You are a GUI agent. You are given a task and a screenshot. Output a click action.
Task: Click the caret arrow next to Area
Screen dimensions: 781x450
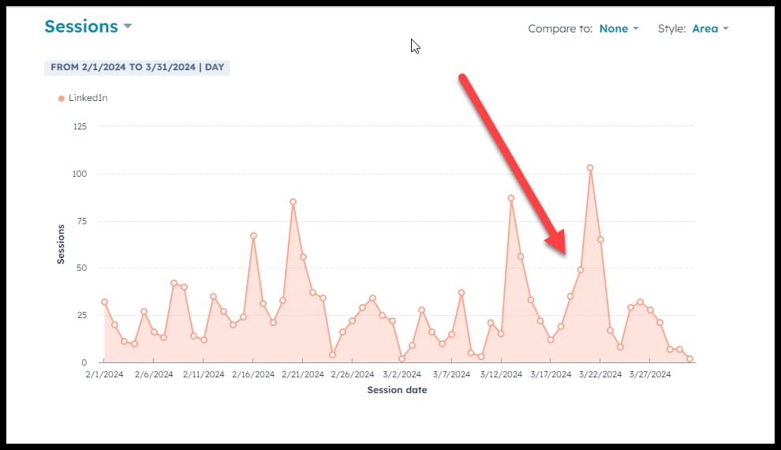point(725,29)
